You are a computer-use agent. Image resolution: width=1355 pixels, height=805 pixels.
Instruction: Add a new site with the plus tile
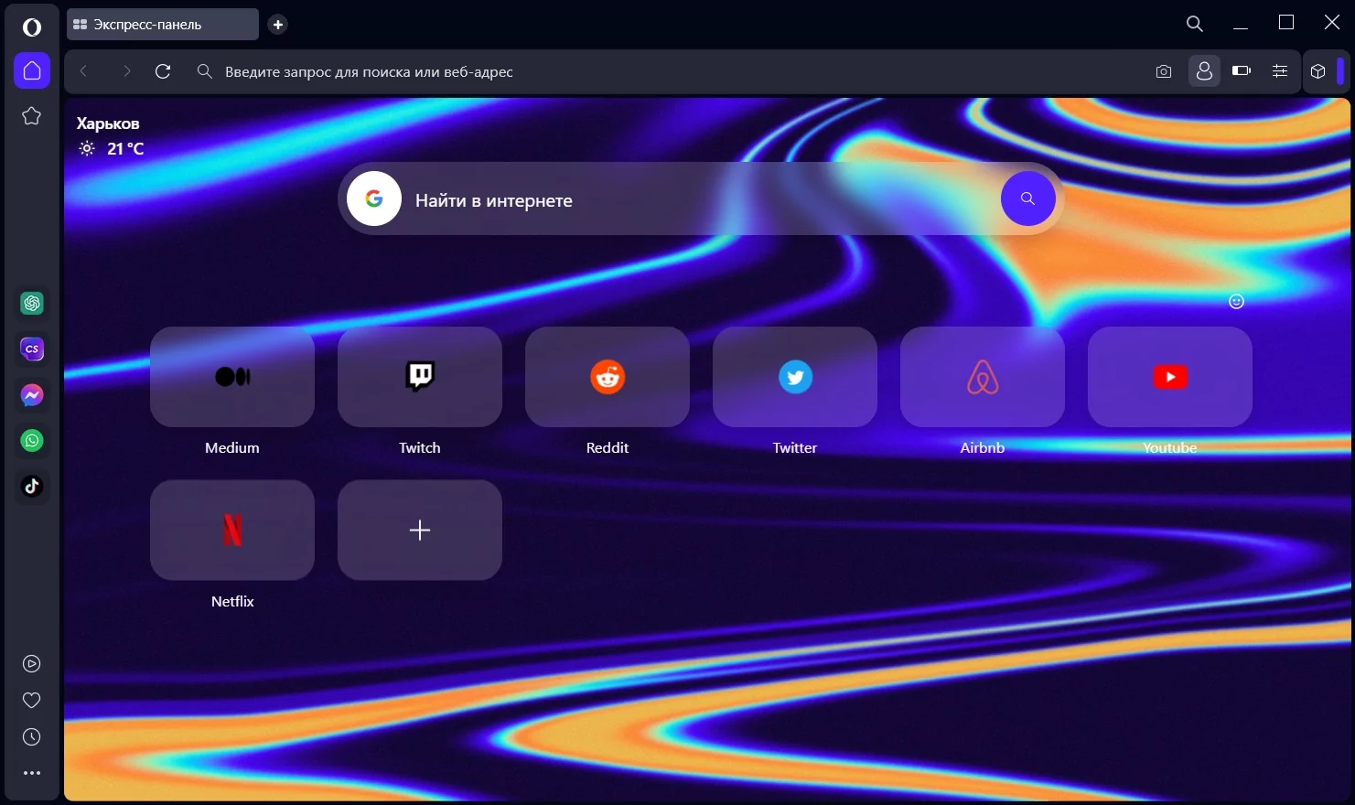(420, 530)
